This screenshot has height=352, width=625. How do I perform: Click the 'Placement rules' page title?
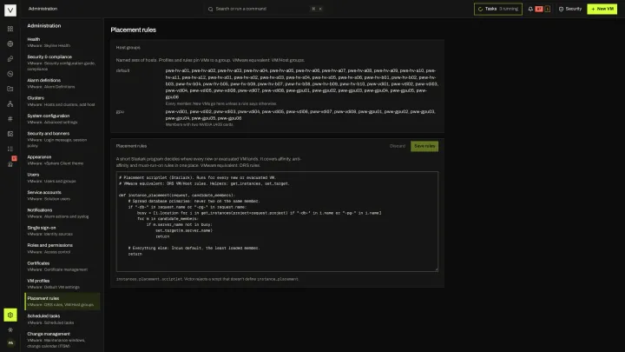pos(133,30)
